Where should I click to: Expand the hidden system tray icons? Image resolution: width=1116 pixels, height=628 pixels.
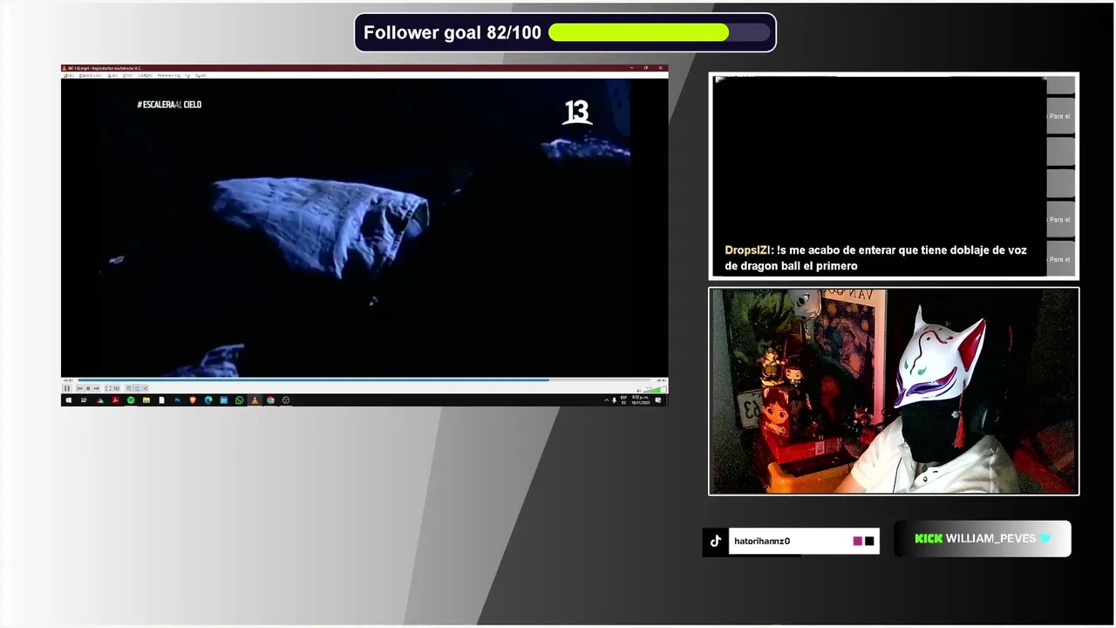[x=607, y=400]
